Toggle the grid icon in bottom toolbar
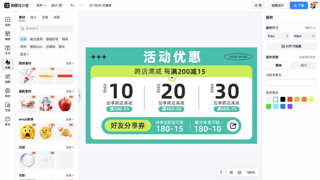 pyautogui.click(x=231, y=173)
